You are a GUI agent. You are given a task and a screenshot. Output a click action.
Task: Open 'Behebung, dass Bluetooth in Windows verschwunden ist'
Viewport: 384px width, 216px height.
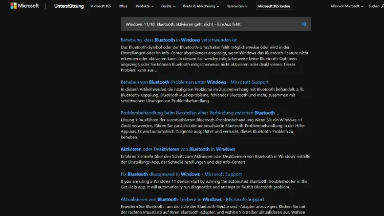(x=179, y=40)
